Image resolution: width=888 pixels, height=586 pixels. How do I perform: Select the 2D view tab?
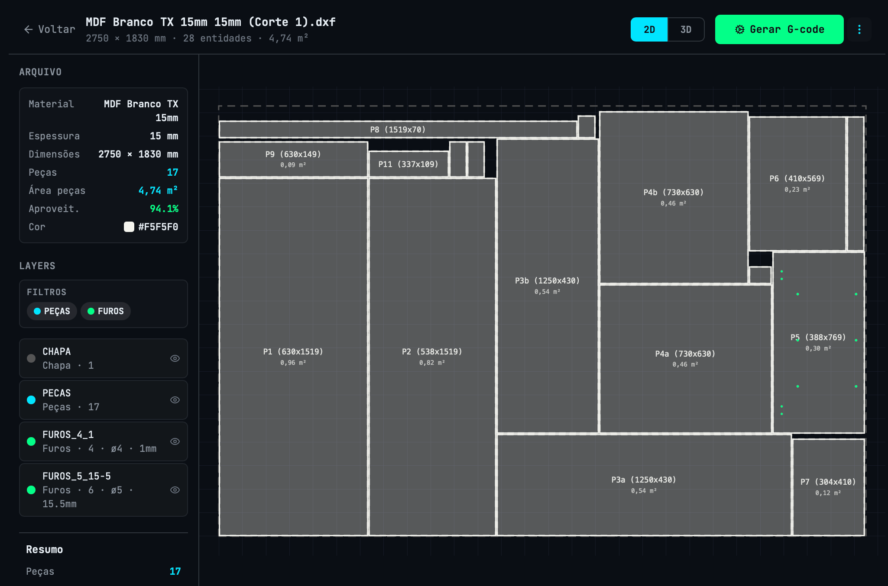tap(649, 29)
